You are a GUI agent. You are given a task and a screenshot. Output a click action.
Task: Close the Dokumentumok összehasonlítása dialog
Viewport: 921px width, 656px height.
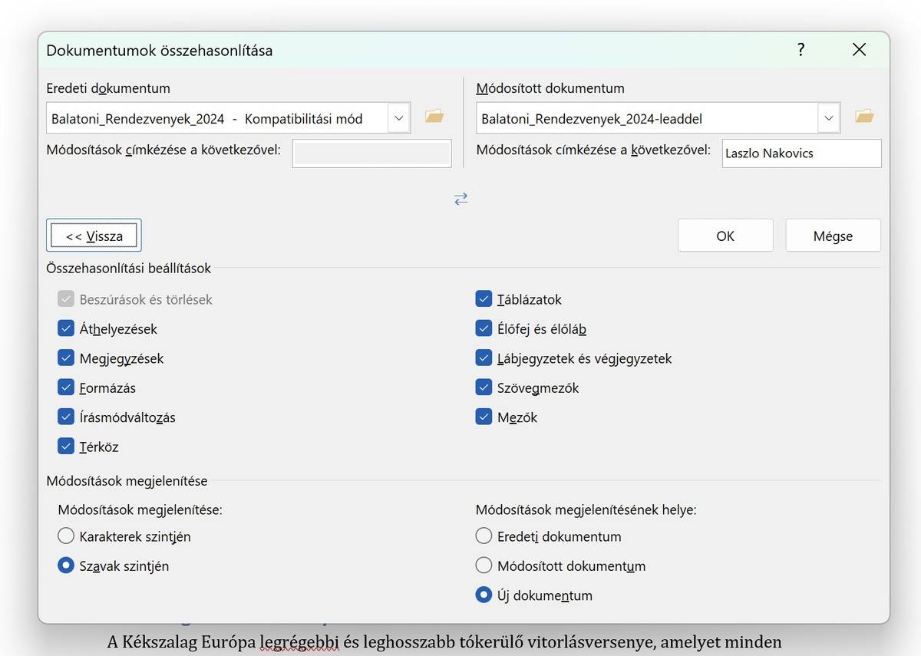click(x=859, y=50)
